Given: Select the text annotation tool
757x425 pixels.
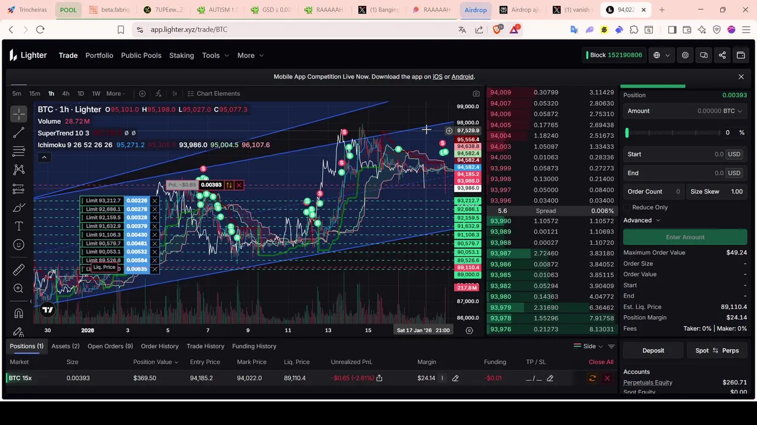Looking at the screenshot, I should click(x=18, y=227).
